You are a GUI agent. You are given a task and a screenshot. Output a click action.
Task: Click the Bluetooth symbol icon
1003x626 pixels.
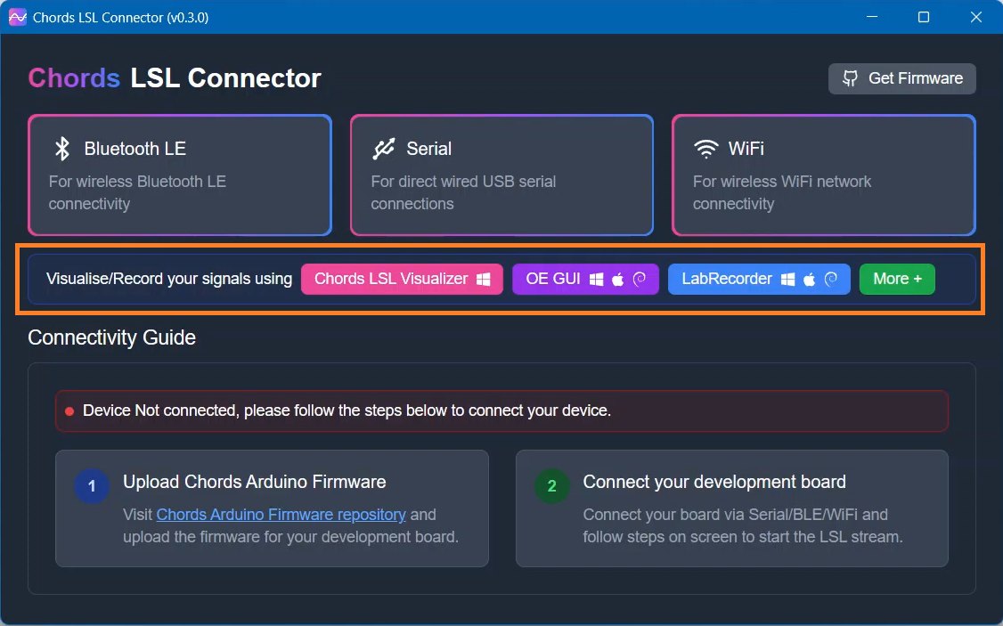(x=61, y=149)
